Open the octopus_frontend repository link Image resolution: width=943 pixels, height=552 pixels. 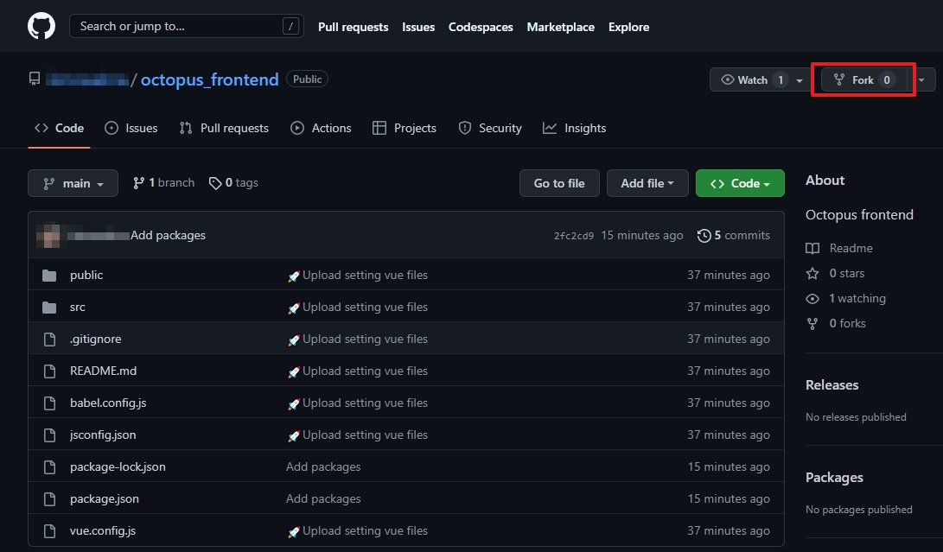(x=209, y=79)
